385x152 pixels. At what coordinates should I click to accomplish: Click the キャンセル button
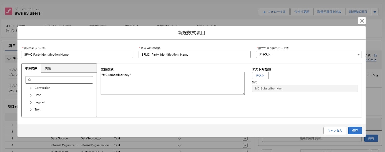click(335, 130)
